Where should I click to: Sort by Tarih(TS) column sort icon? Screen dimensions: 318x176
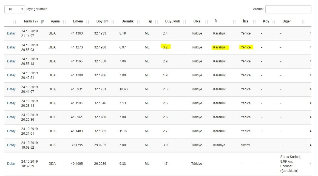[42, 22]
